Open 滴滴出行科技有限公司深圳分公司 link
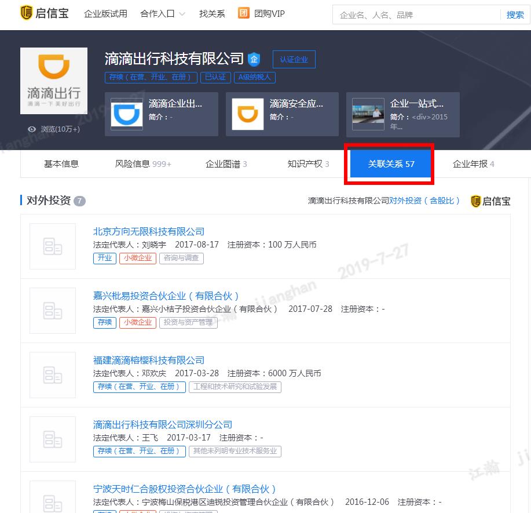531x513 pixels. click(163, 424)
